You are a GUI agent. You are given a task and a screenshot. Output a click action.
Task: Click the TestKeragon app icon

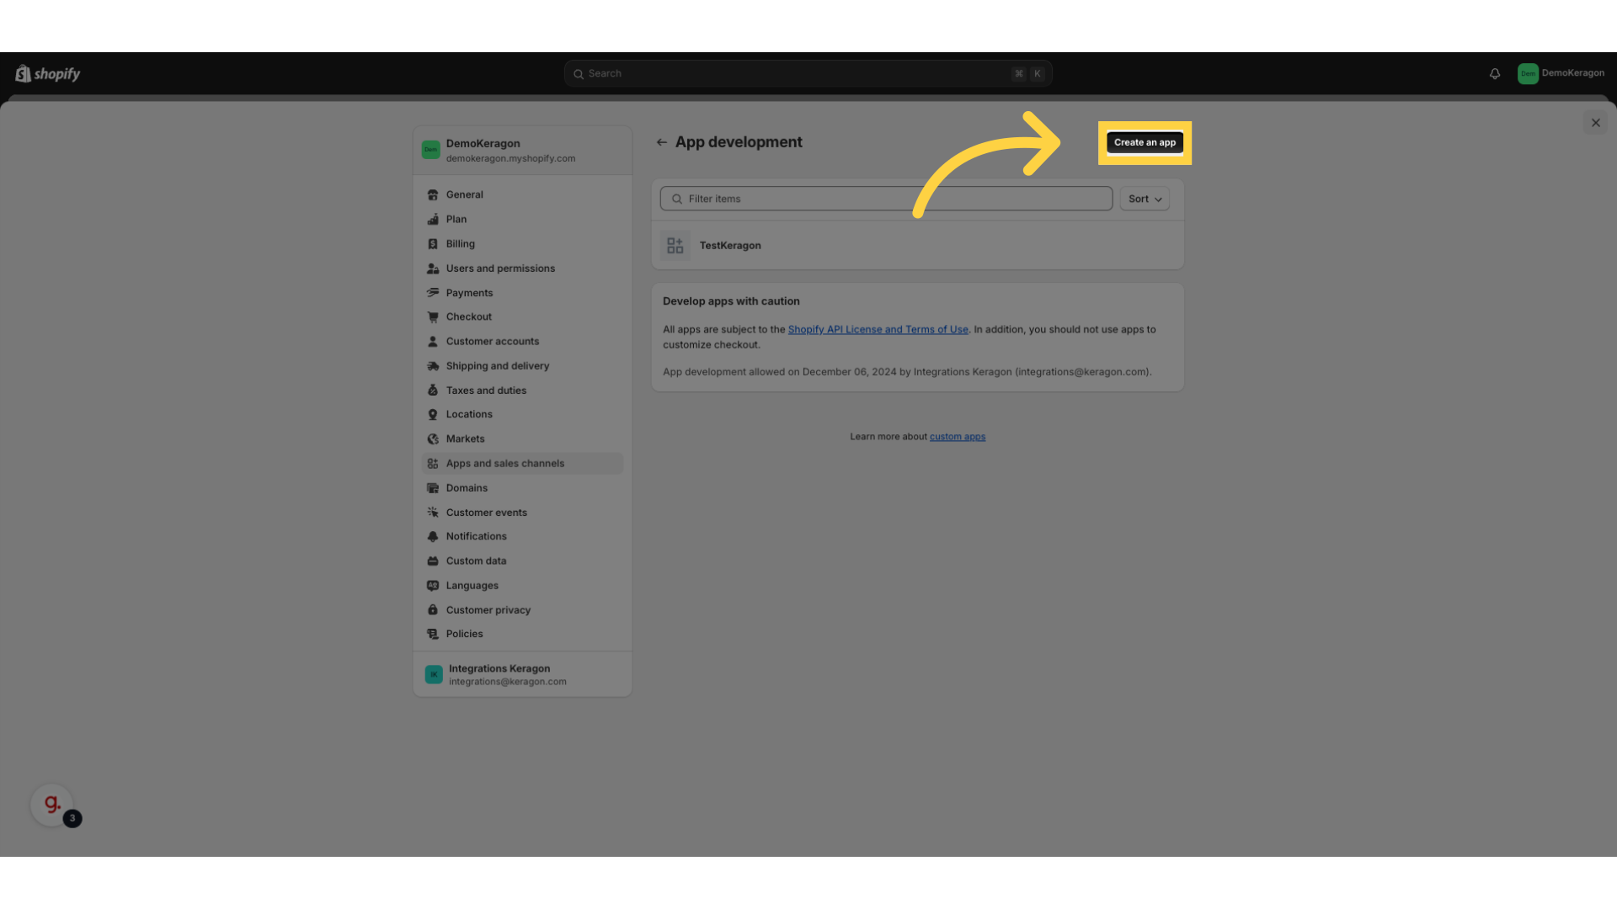[675, 246]
